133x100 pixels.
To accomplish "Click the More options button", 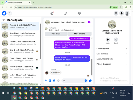I will pos(80,34).
